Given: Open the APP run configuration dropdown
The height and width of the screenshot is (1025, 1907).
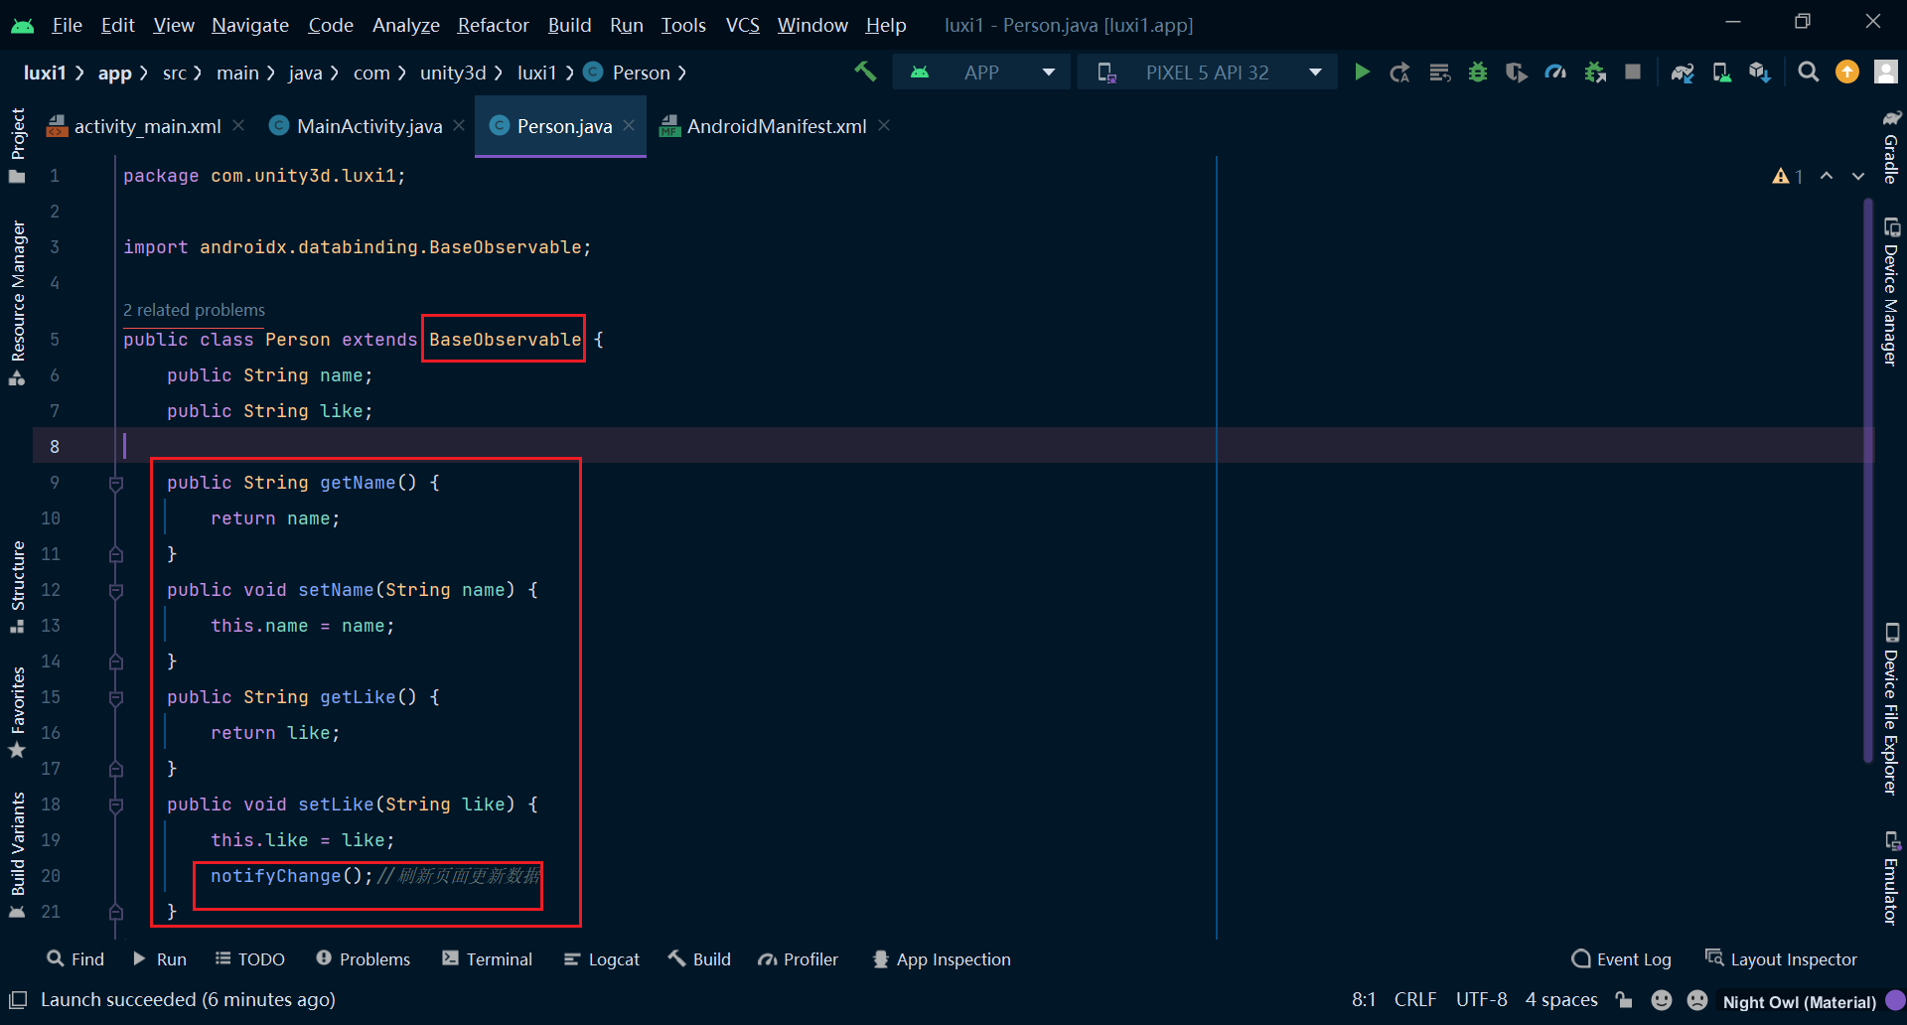Looking at the screenshot, I should (981, 73).
